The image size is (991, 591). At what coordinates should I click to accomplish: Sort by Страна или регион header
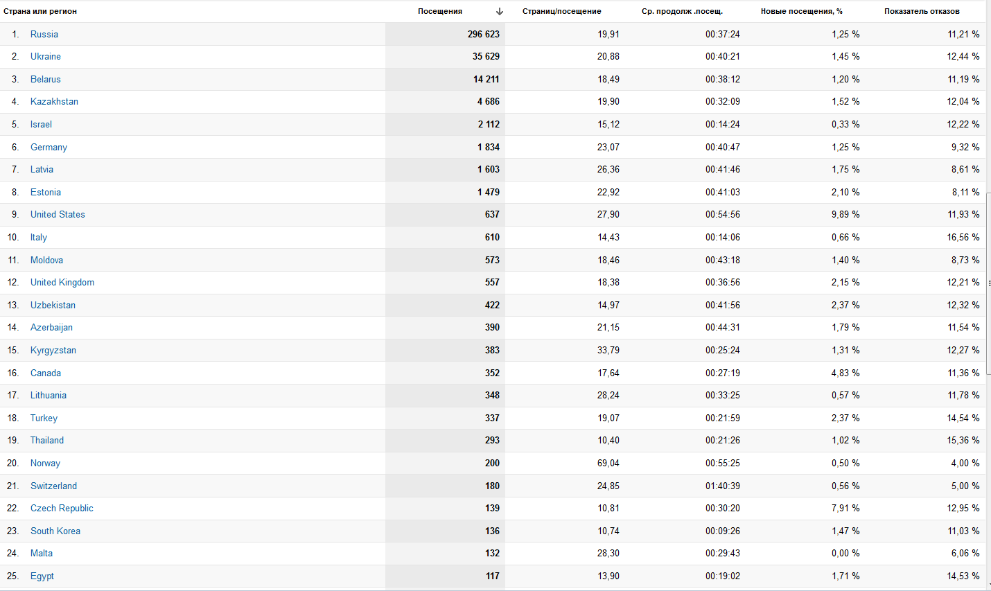click(x=40, y=11)
